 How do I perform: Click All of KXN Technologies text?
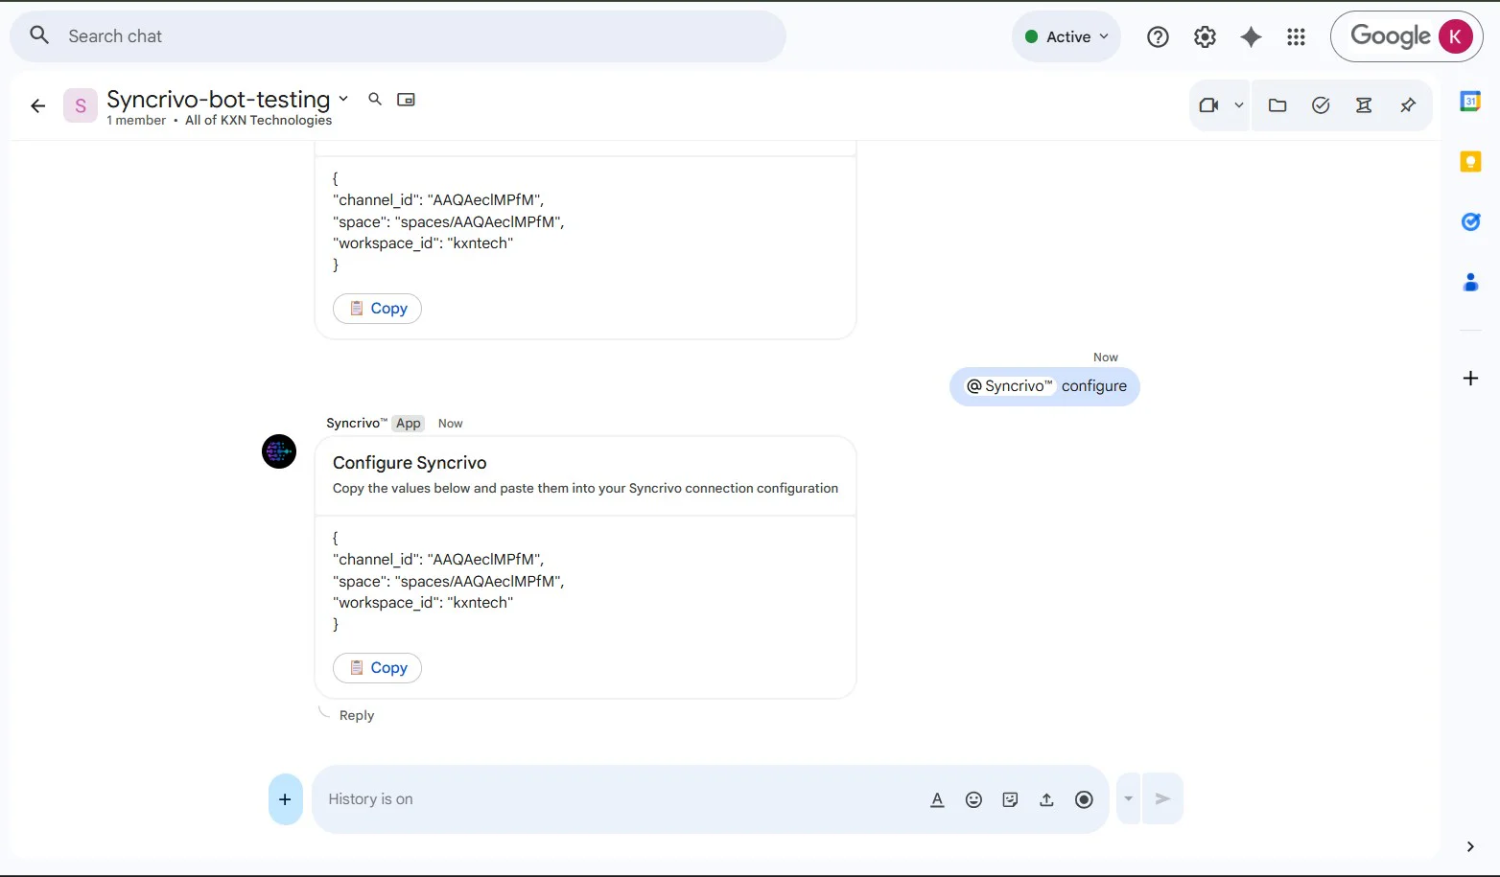[258, 121]
